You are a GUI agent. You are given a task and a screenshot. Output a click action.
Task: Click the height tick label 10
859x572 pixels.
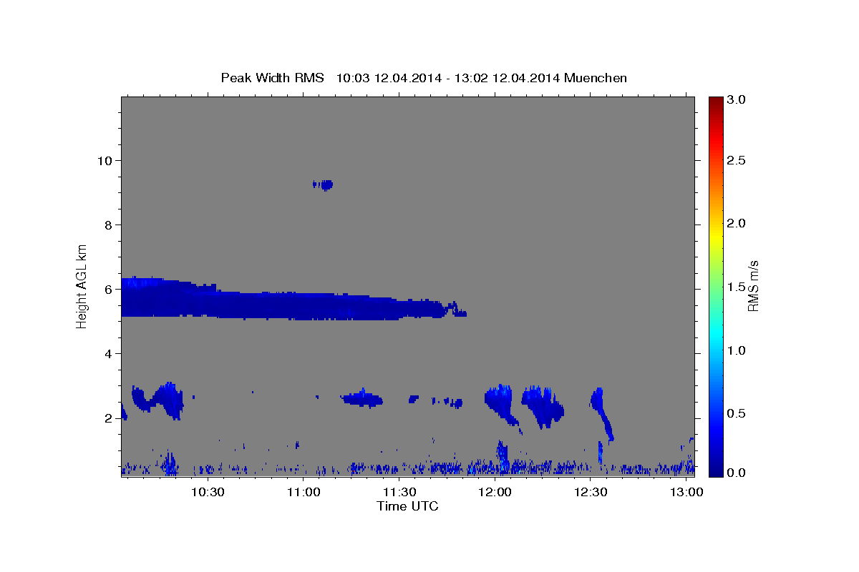[104, 160]
